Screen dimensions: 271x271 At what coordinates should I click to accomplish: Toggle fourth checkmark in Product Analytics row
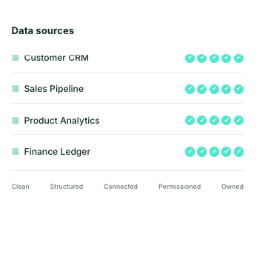227,120
